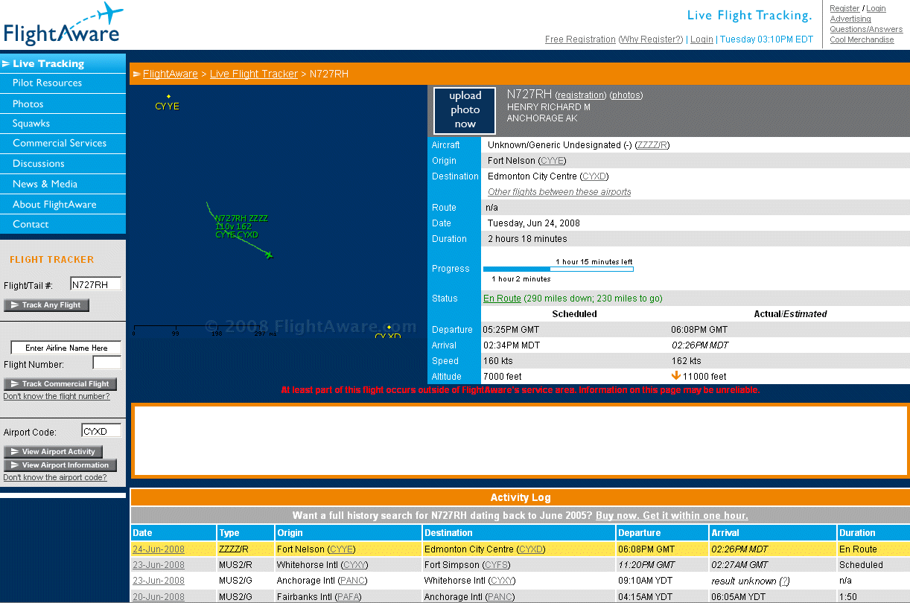Open Commercial Services menu item
This screenshot has width=910, height=603.
coord(63,143)
